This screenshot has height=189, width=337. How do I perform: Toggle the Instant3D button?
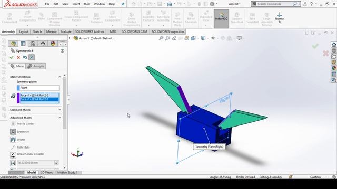[x=221, y=18]
